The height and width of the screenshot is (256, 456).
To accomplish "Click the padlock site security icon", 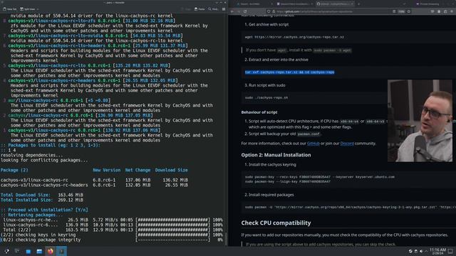I will [274, 11].
